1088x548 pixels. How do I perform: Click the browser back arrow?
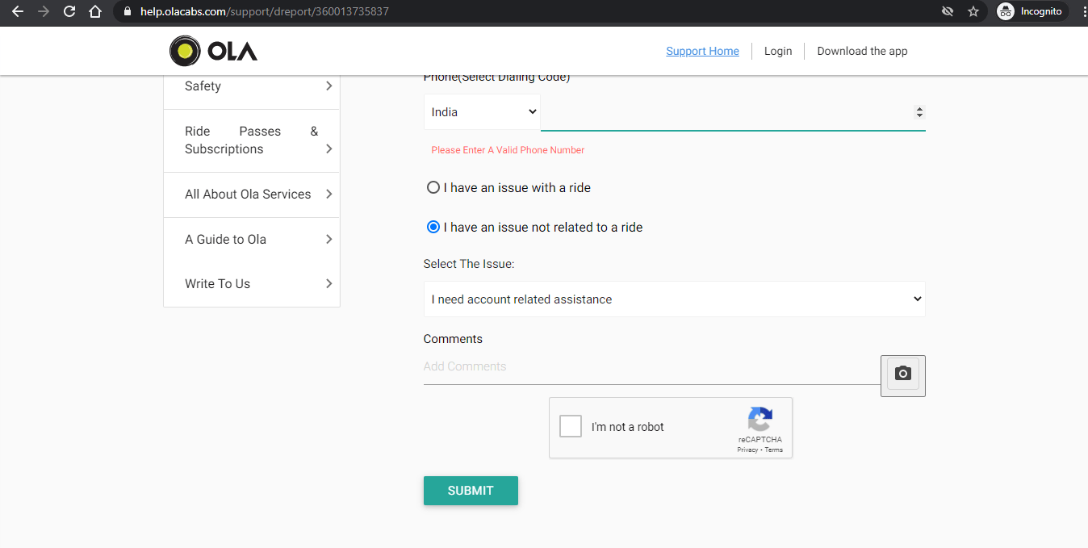(17, 11)
